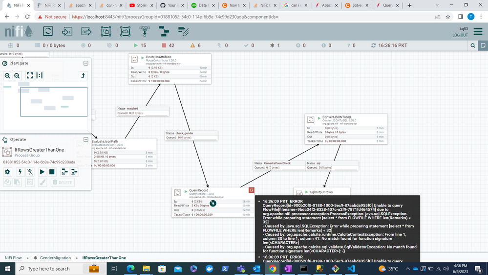Enable the selected components with lightning icon
This screenshot has height=275, width=488.
(20, 172)
